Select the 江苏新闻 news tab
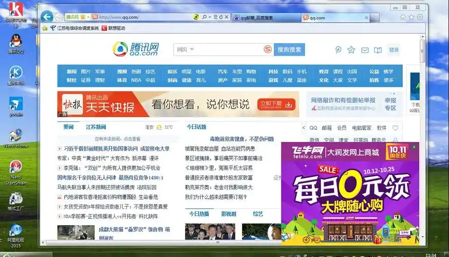The height and width of the screenshot is (257, 449). pos(96,127)
